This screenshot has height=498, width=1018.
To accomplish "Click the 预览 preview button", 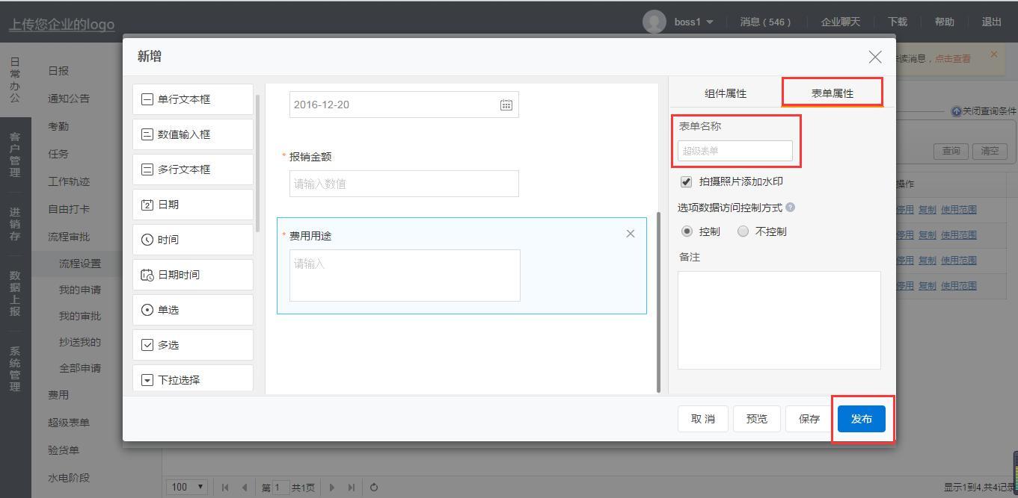I will click(756, 419).
